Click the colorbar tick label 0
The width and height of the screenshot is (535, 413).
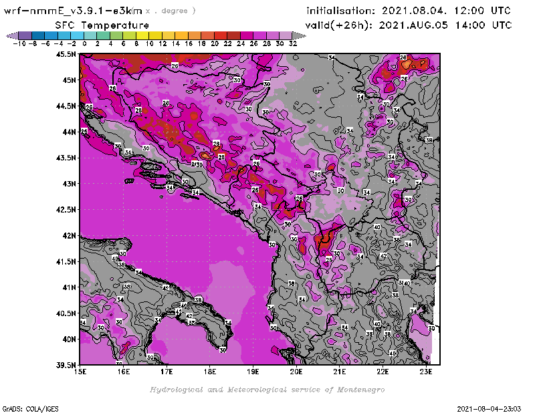84,43
